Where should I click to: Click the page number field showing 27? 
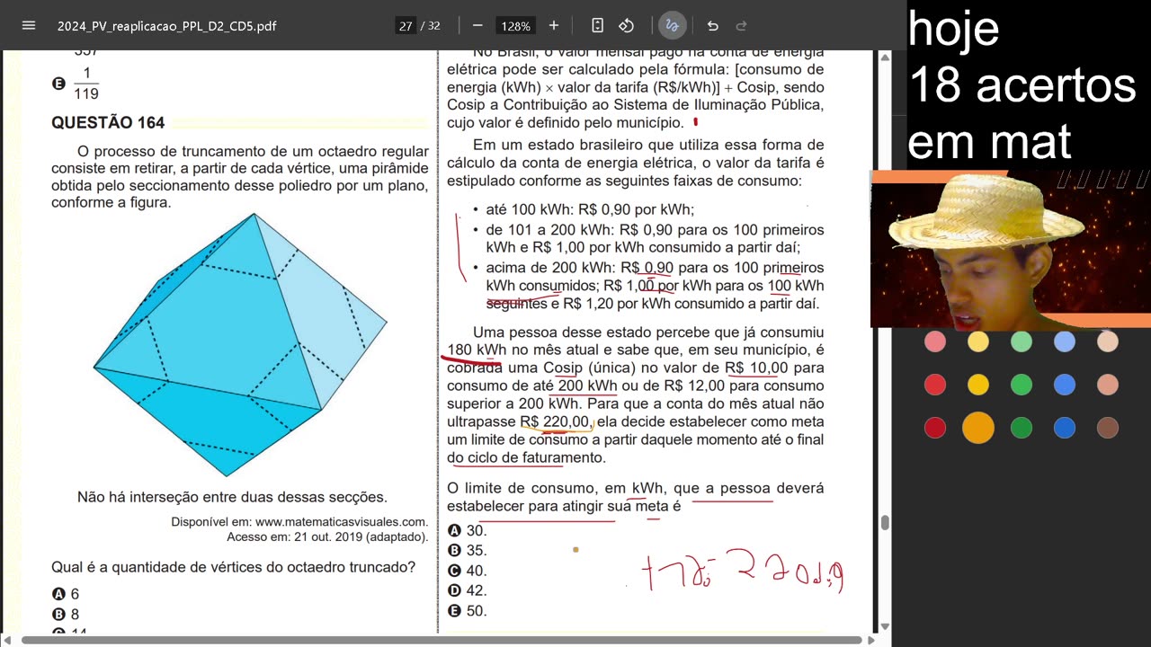pyautogui.click(x=406, y=26)
